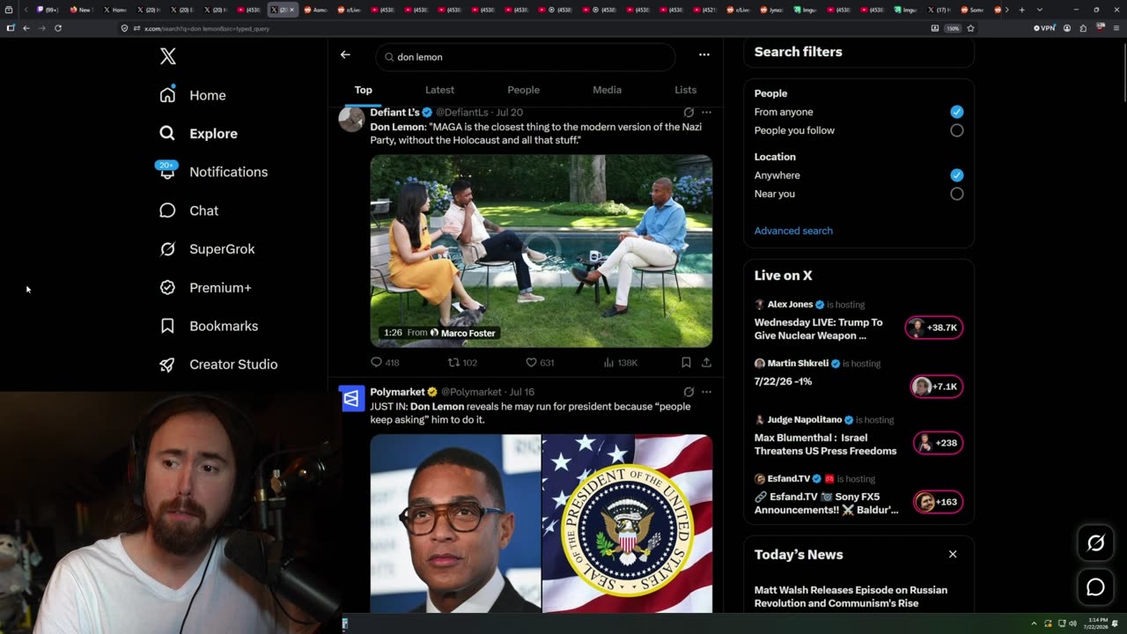Open Esfand.TV Sony FX5 live broadcast
Screen dimensions: 1127x634
[826, 503]
